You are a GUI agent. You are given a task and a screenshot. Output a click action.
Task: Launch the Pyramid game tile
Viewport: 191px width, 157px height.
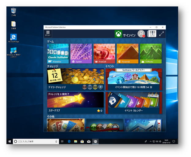128,54
